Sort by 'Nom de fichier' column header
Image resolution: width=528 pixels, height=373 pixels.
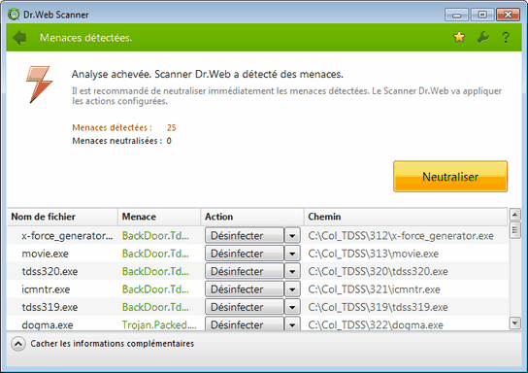[x=62, y=217]
